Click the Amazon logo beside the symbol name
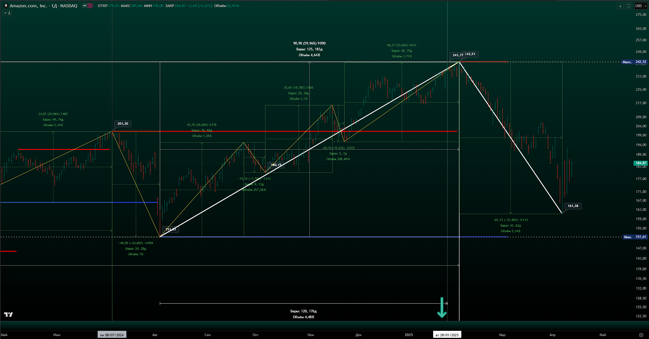649x339 pixels. (x=6, y=6)
